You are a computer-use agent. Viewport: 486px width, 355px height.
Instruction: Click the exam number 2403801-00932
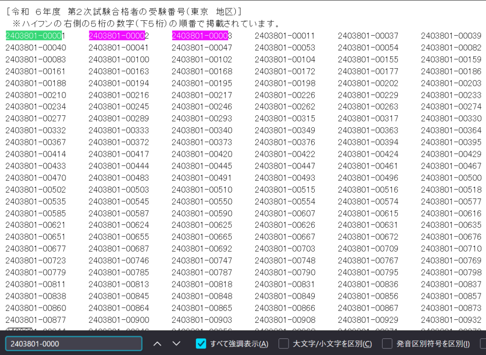451,320
